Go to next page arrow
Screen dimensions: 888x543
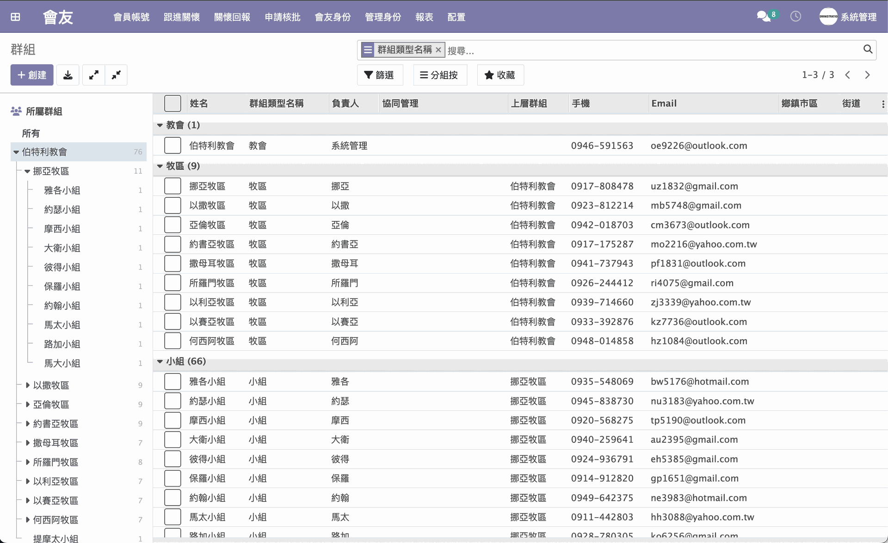point(867,75)
